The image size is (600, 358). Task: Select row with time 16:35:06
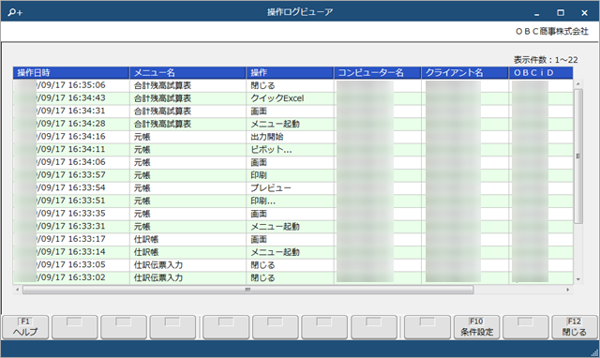tap(293, 85)
